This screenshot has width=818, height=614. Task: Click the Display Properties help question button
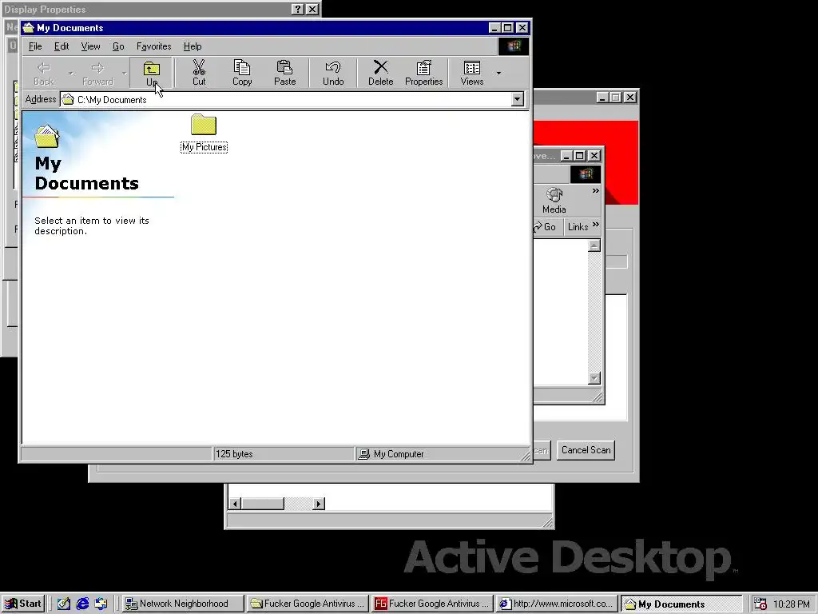(297, 9)
